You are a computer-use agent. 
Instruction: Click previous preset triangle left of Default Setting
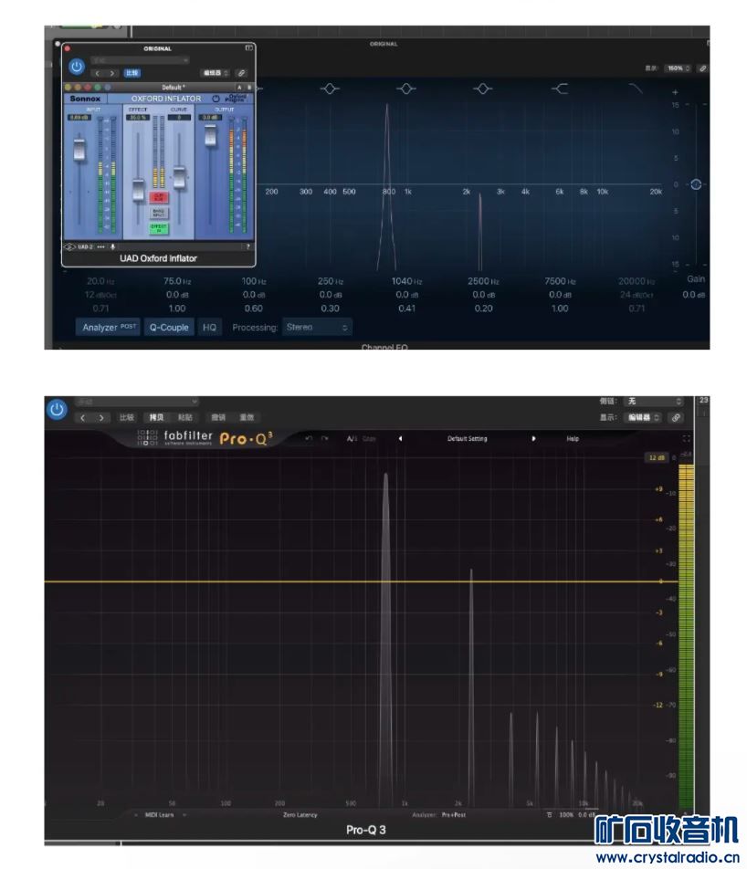coord(400,438)
